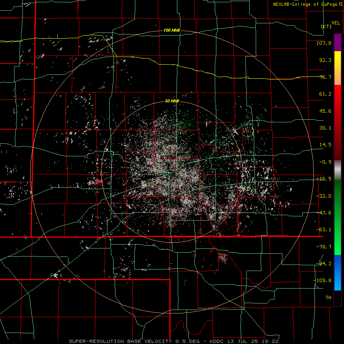Click the 100 NMI range ring label
Screen dimensions: 344x344
(172, 30)
